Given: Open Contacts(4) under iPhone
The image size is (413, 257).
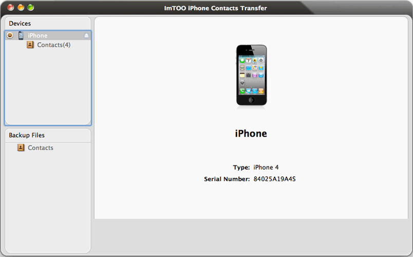Looking at the screenshot, I should pos(54,45).
